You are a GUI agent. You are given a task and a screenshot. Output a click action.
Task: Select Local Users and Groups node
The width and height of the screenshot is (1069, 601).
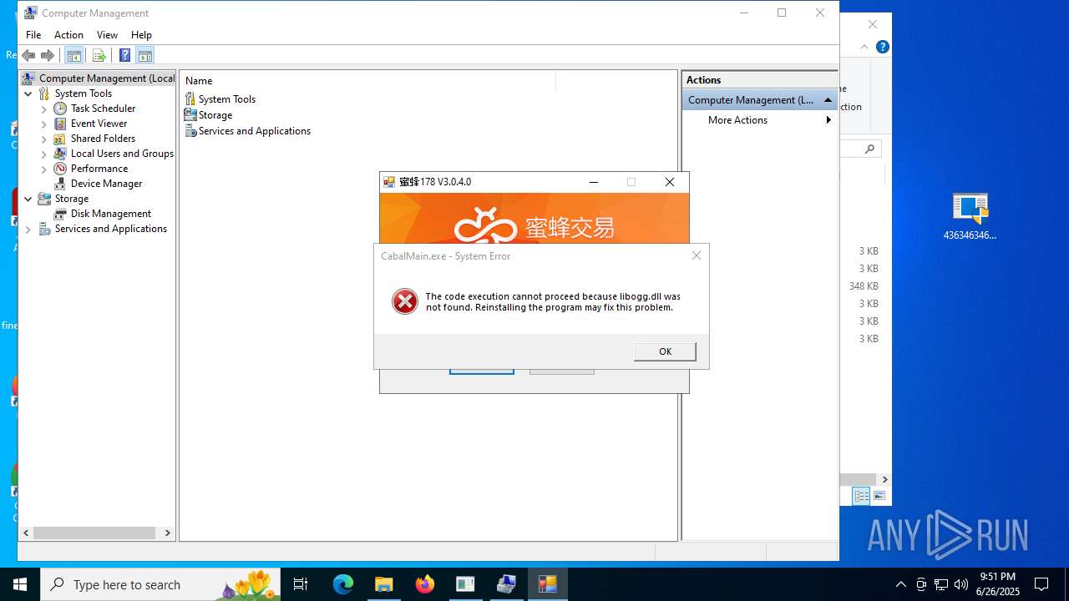(x=122, y=154)
